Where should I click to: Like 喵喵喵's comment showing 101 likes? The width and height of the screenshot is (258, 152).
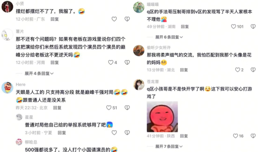(234, 26)
